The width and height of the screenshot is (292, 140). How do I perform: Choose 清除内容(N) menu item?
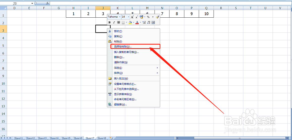(x=133, y=62)
